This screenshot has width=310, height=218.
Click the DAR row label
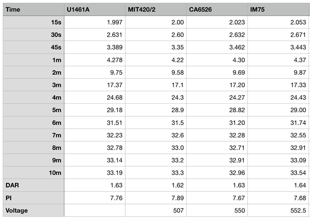(33, 185)
